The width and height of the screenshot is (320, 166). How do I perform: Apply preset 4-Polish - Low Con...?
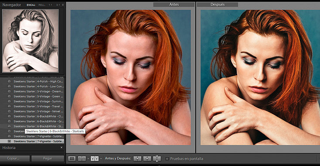coord(38,86)
